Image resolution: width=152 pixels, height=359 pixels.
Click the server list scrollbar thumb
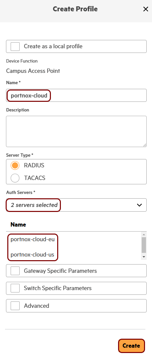click(144, 245)
